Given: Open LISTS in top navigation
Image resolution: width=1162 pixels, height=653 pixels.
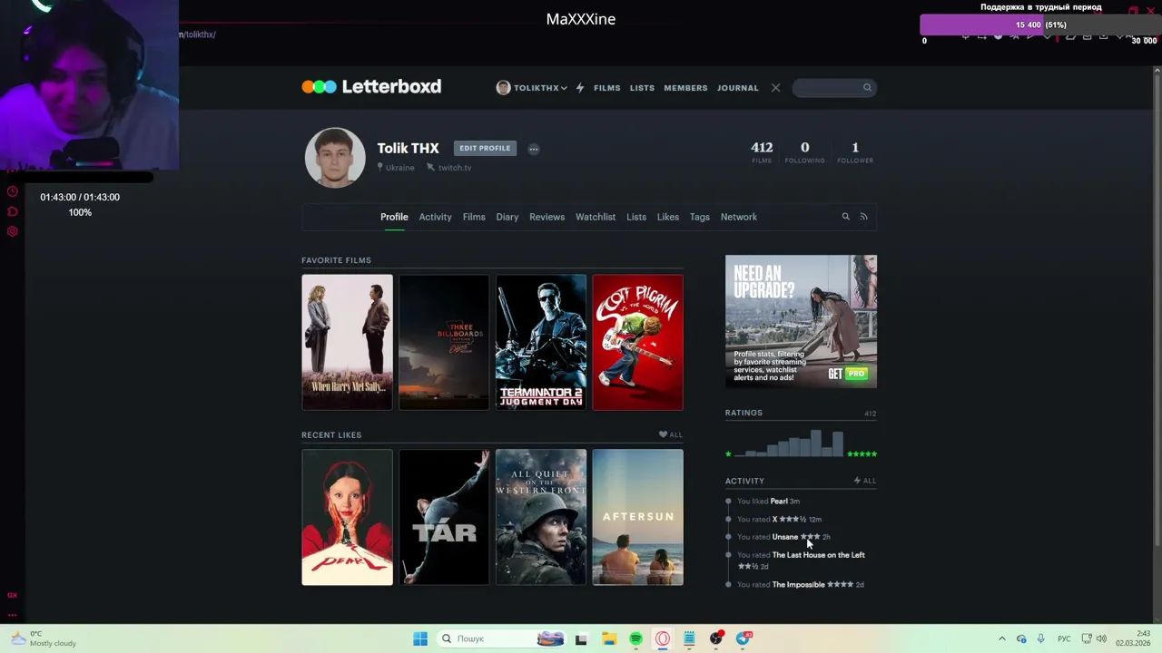Looking at the screenshot, I should (642, 88).
